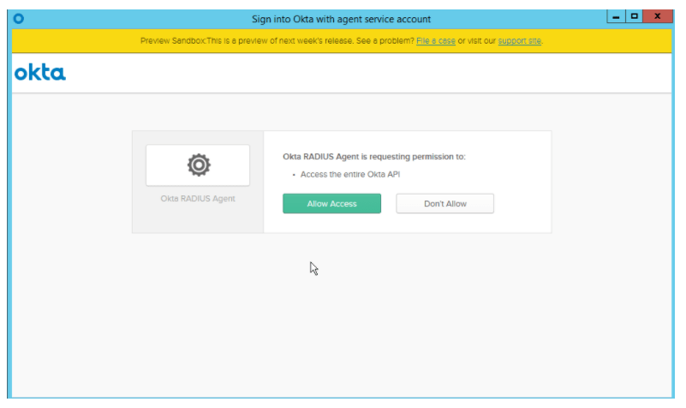Select the "Okta RADIUS Agent" label below gear
This screenshot has height=408, width=686.
198,199
